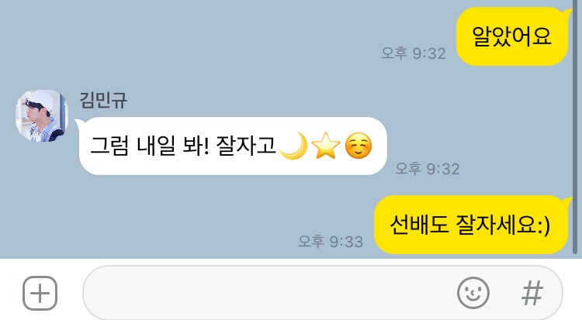Click the crescent moon emoji
Viewport: 582px width, 320px height.
[294, 146]
